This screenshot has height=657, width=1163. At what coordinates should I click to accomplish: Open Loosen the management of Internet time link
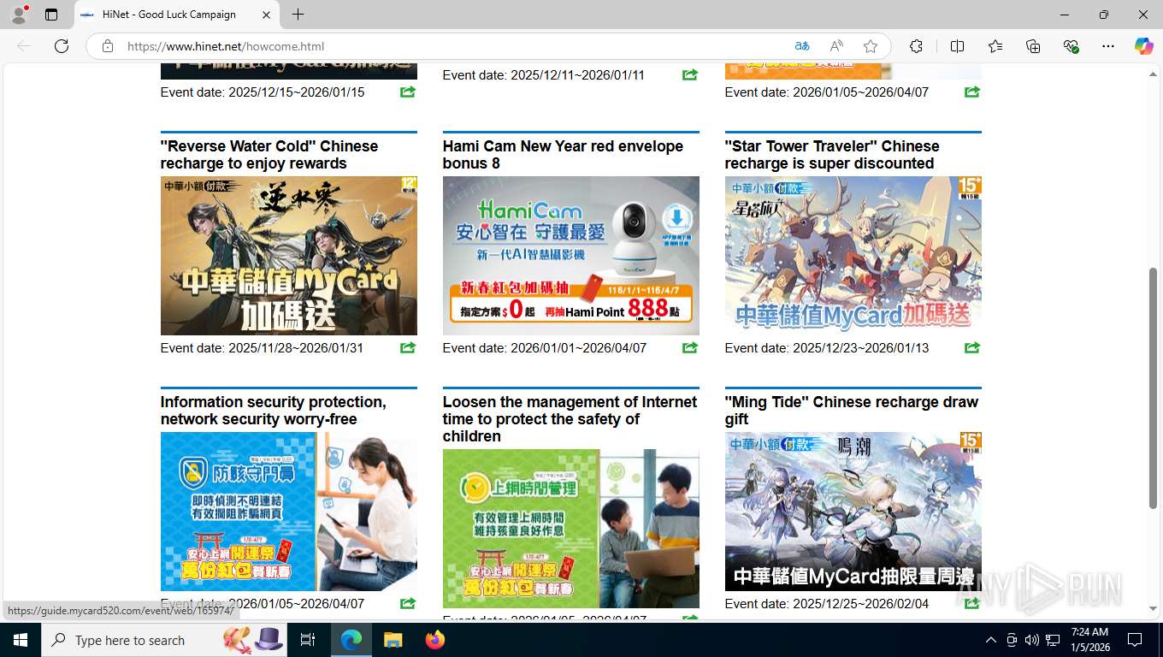(x=570, y=419)
